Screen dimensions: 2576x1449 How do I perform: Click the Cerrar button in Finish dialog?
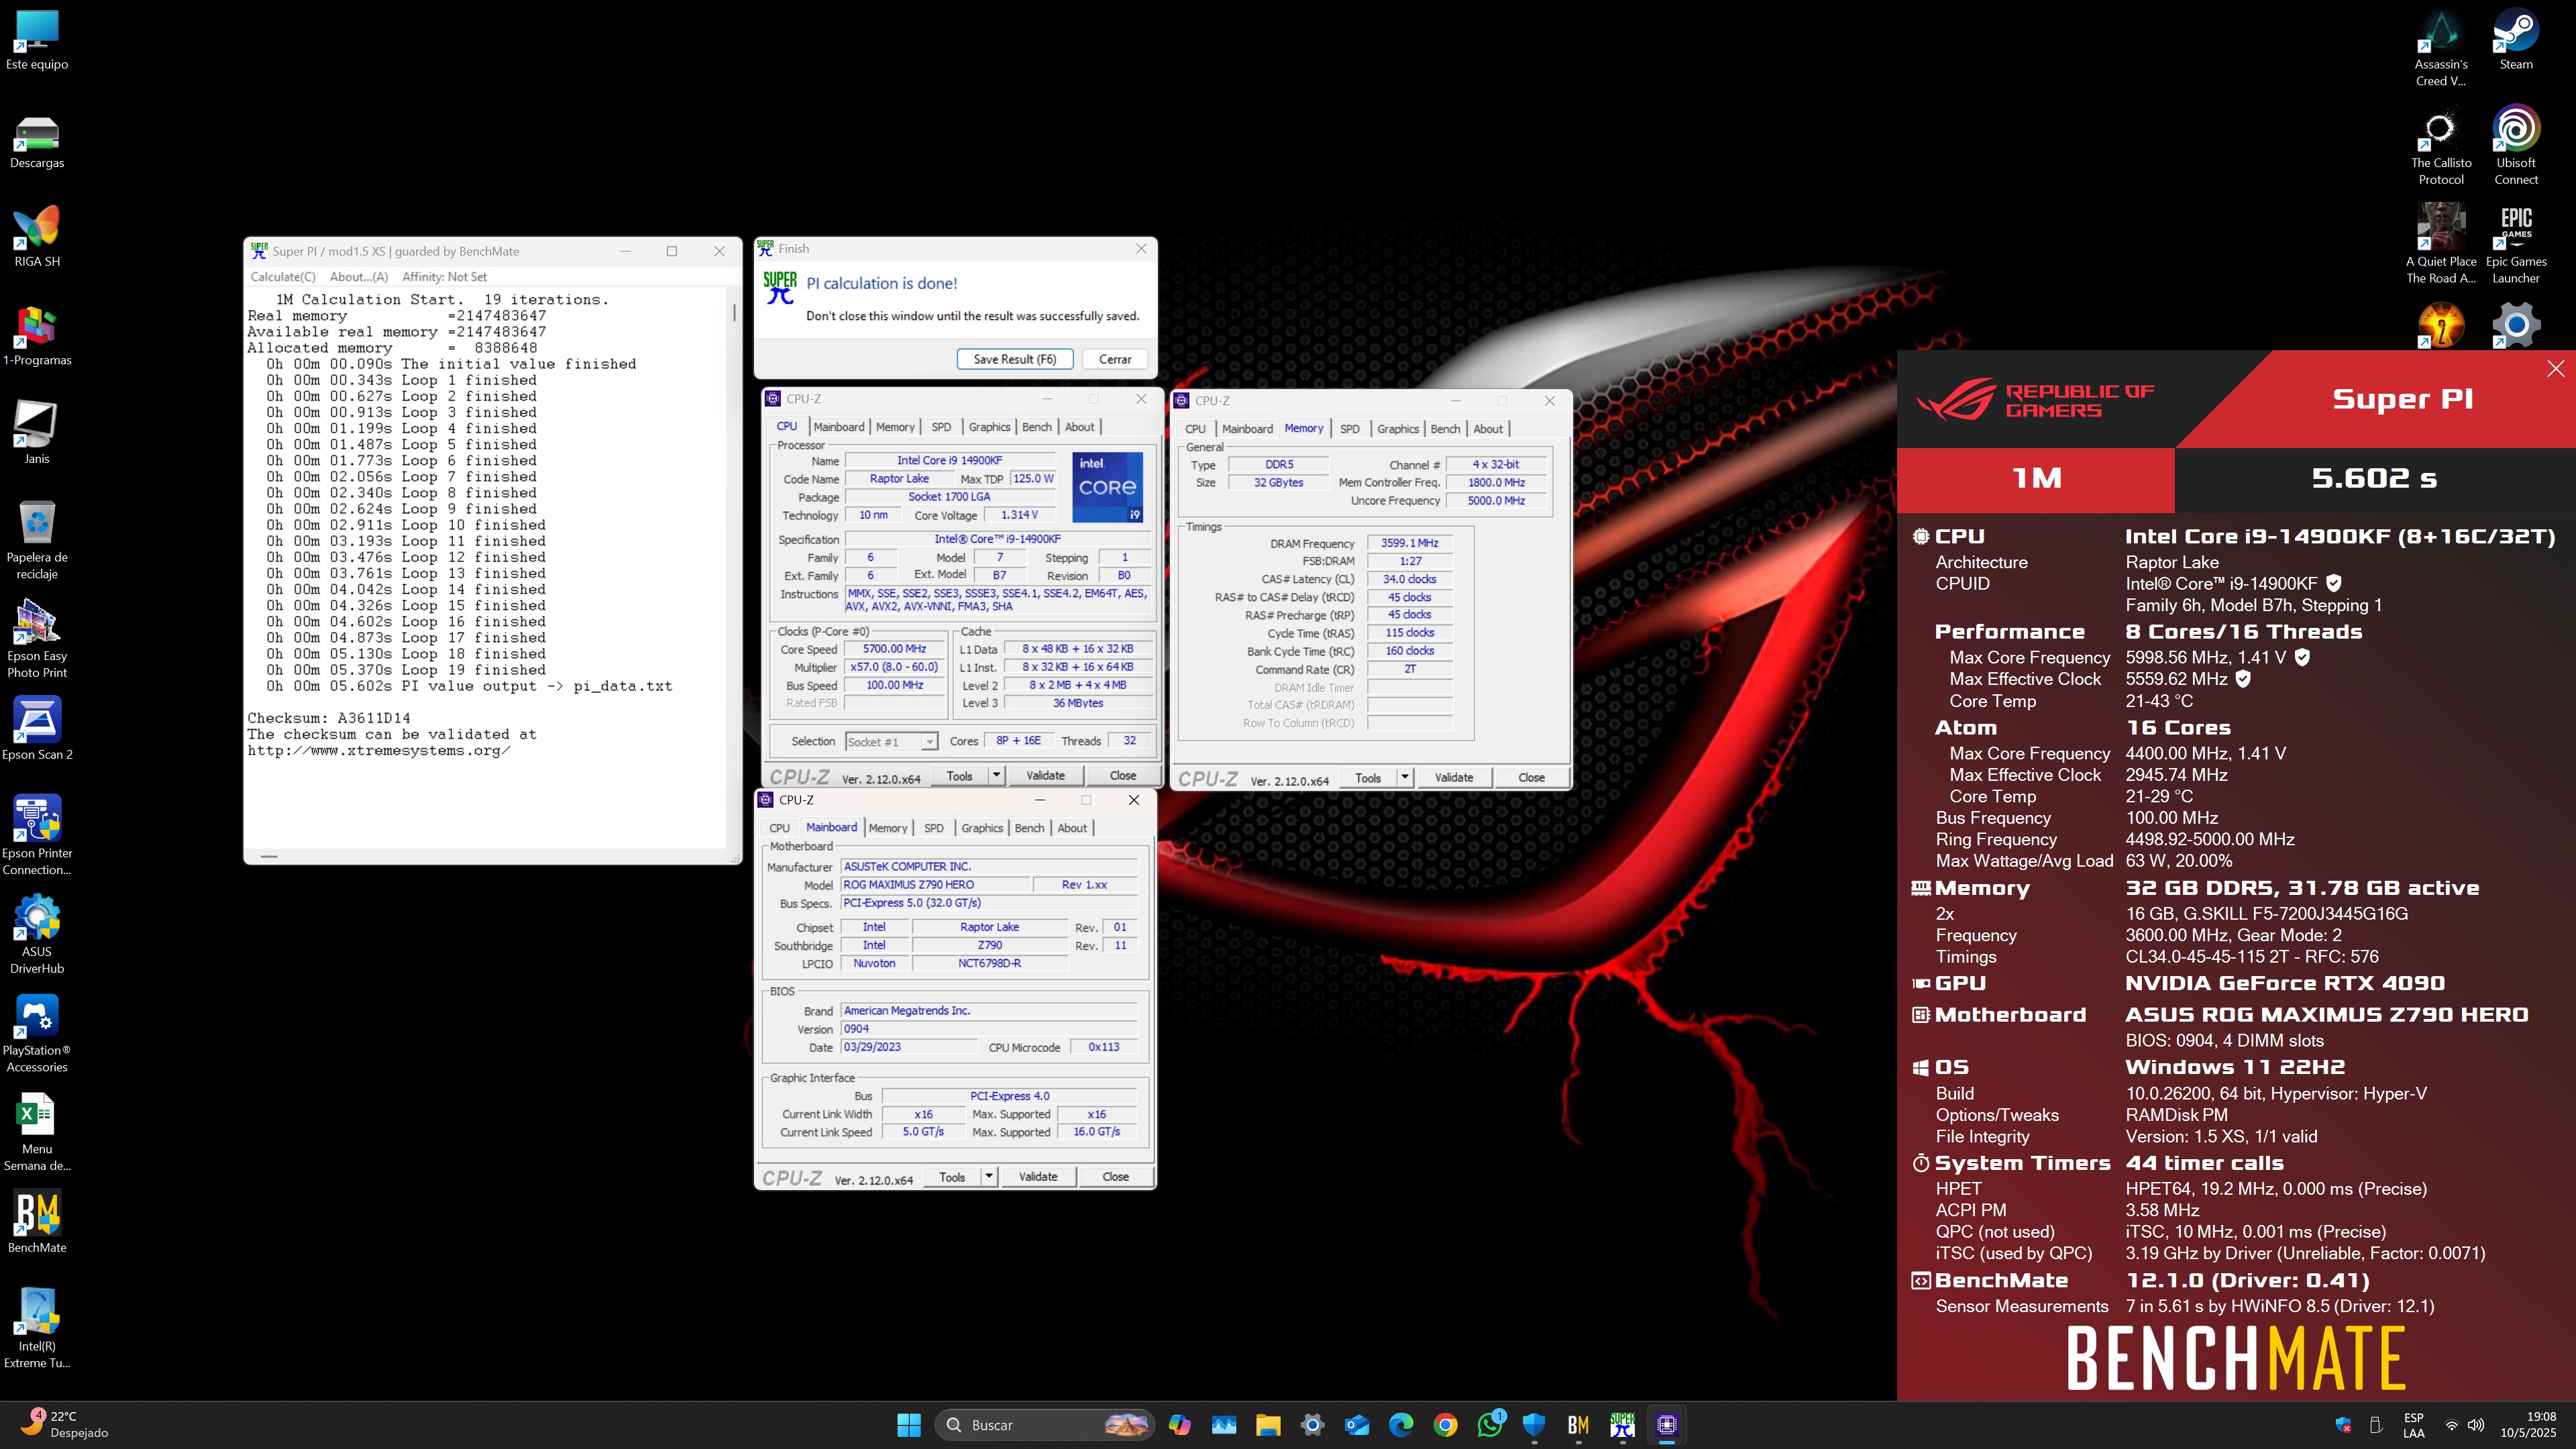1115,359
